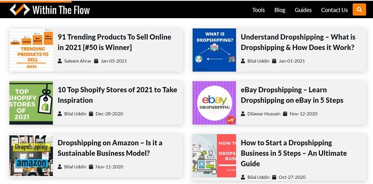Go to the Guides menu item
This screenshot has width=373, height=184.
[303, 10]
